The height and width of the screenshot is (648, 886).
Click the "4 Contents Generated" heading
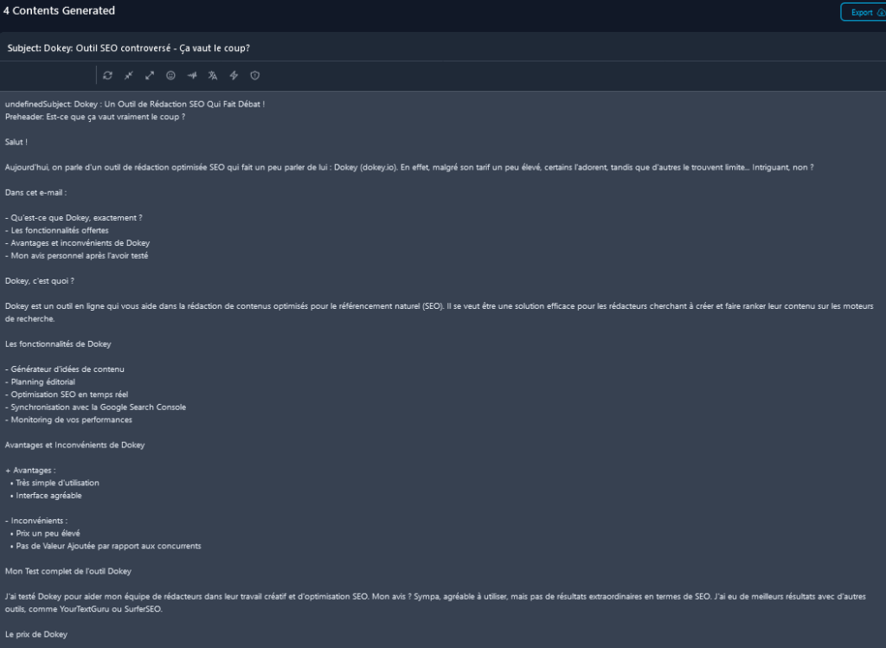(59, 11)
